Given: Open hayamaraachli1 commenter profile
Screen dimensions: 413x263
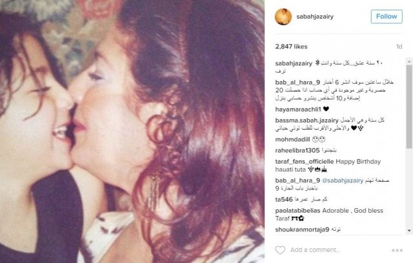Looking at the screenshot, I should 298,109.
